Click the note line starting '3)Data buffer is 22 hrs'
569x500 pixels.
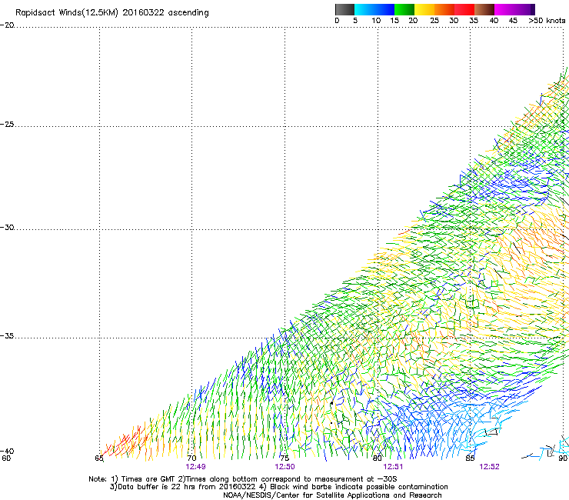tap(279, 487)
